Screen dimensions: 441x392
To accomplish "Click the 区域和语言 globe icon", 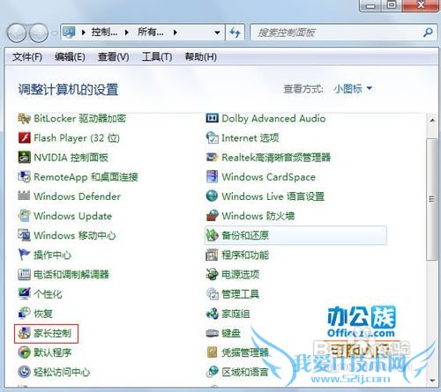I will [212, 372].
